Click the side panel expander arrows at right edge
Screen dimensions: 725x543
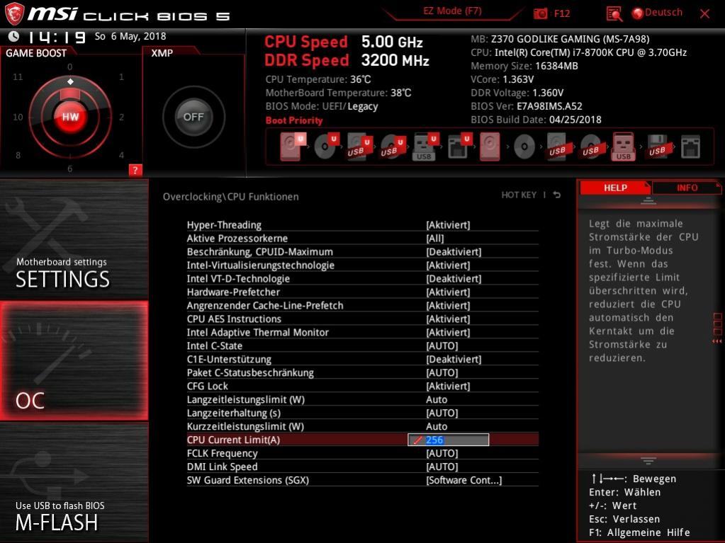pos(717,341)
